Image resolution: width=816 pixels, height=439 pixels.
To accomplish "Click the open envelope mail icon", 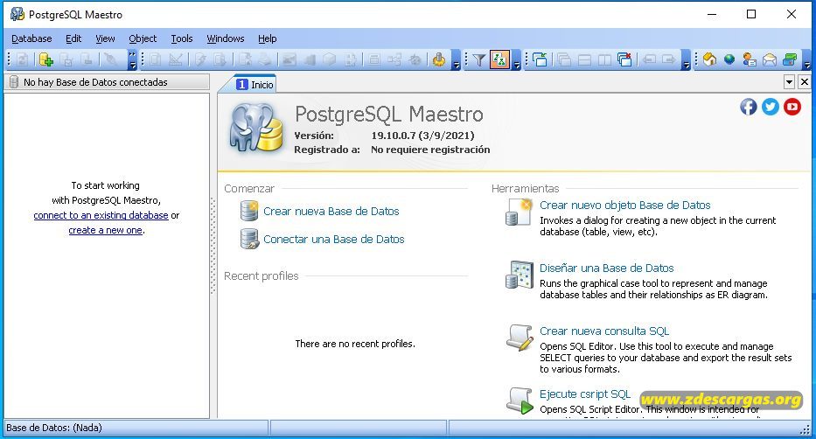I will coord(770,59).
